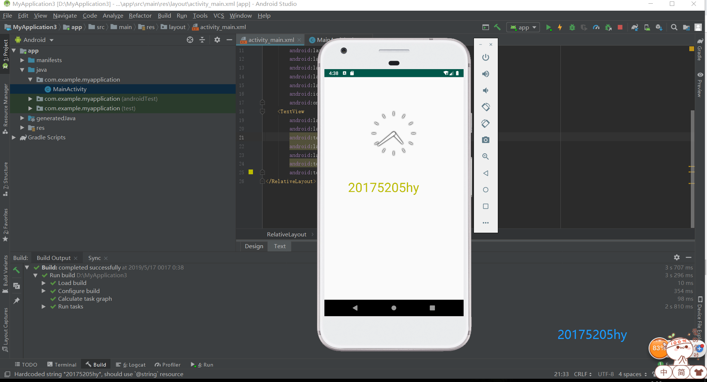707x382 pixels.
Task: Click the emulator screen back navigation button
Action: coord(355,308)
